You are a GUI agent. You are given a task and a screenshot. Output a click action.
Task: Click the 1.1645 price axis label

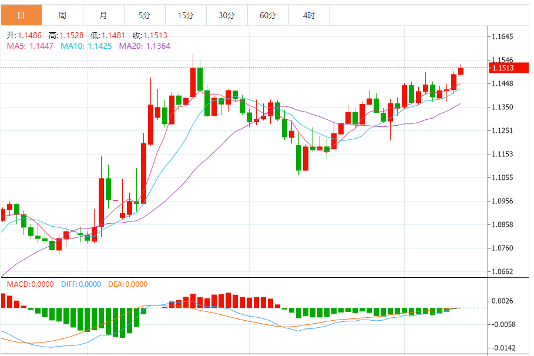(502, 36)
